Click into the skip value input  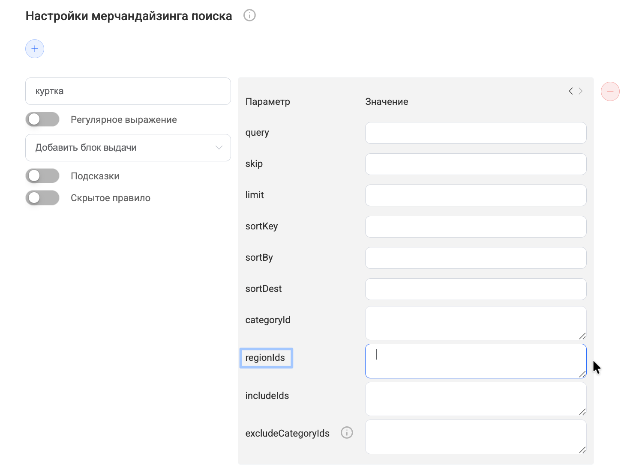tap(475, 164)
